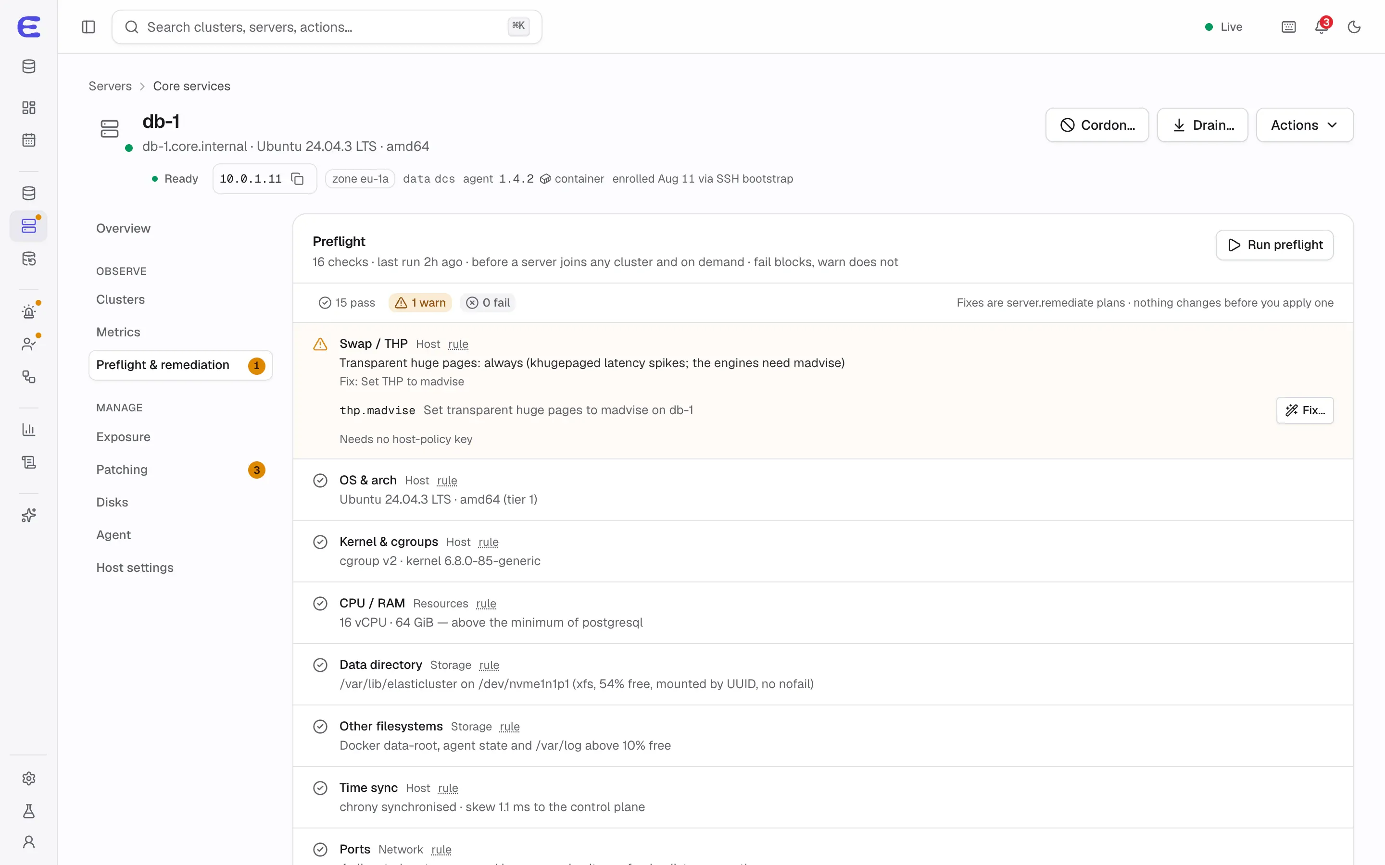Go to Servers breadcrumb
The width and height of the screenshot is (1385, 865).
pyautogui.click(x=110, y=86)
